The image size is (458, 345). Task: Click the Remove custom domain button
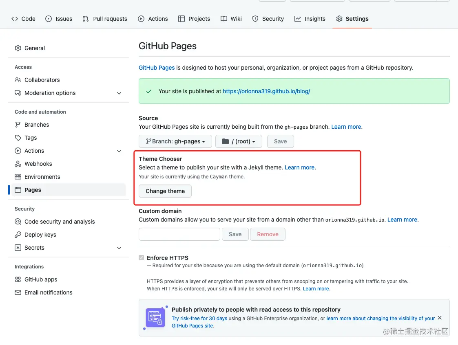(268, 234)
